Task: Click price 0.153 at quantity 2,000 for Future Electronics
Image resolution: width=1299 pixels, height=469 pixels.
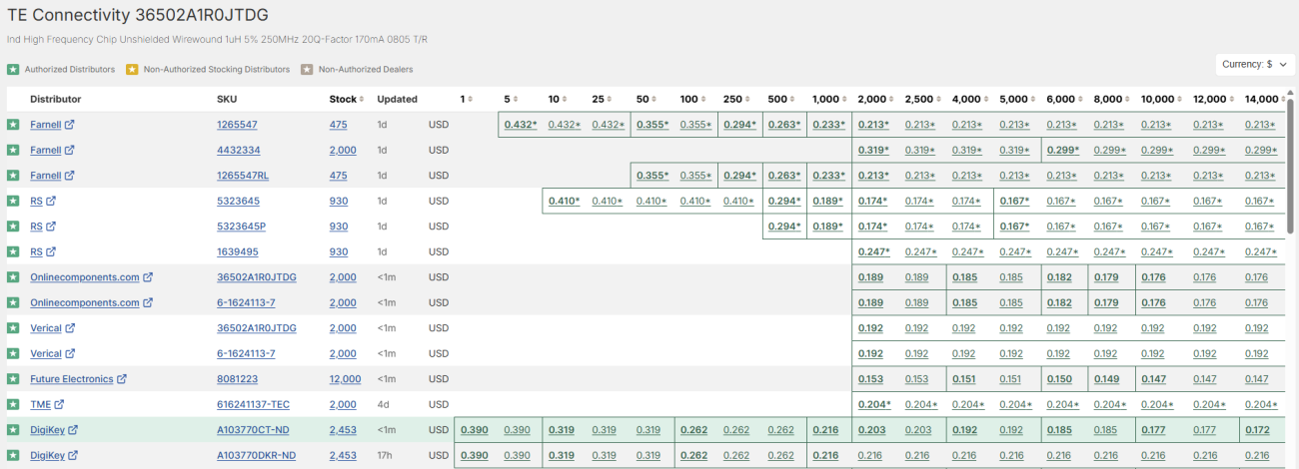Action: [870, 379]
